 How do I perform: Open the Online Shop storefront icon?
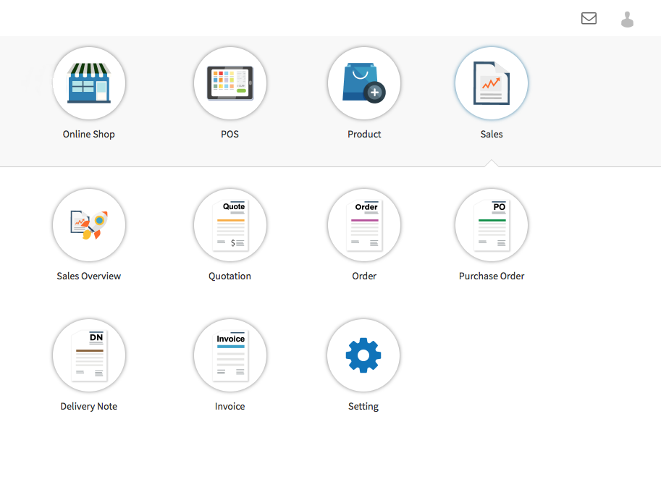coord(89,83)
